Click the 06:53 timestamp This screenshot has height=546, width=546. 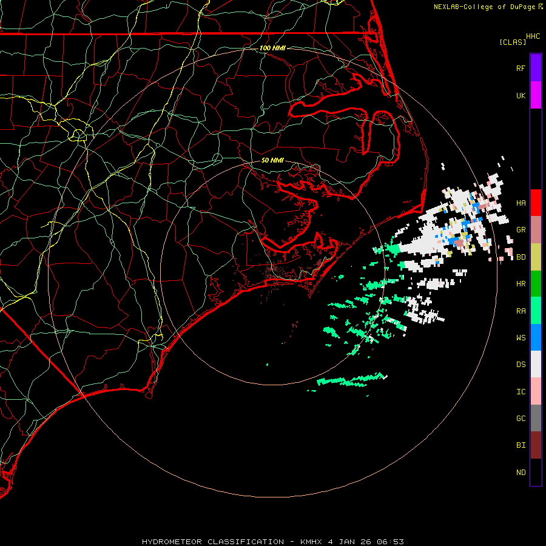pos(389,542)
